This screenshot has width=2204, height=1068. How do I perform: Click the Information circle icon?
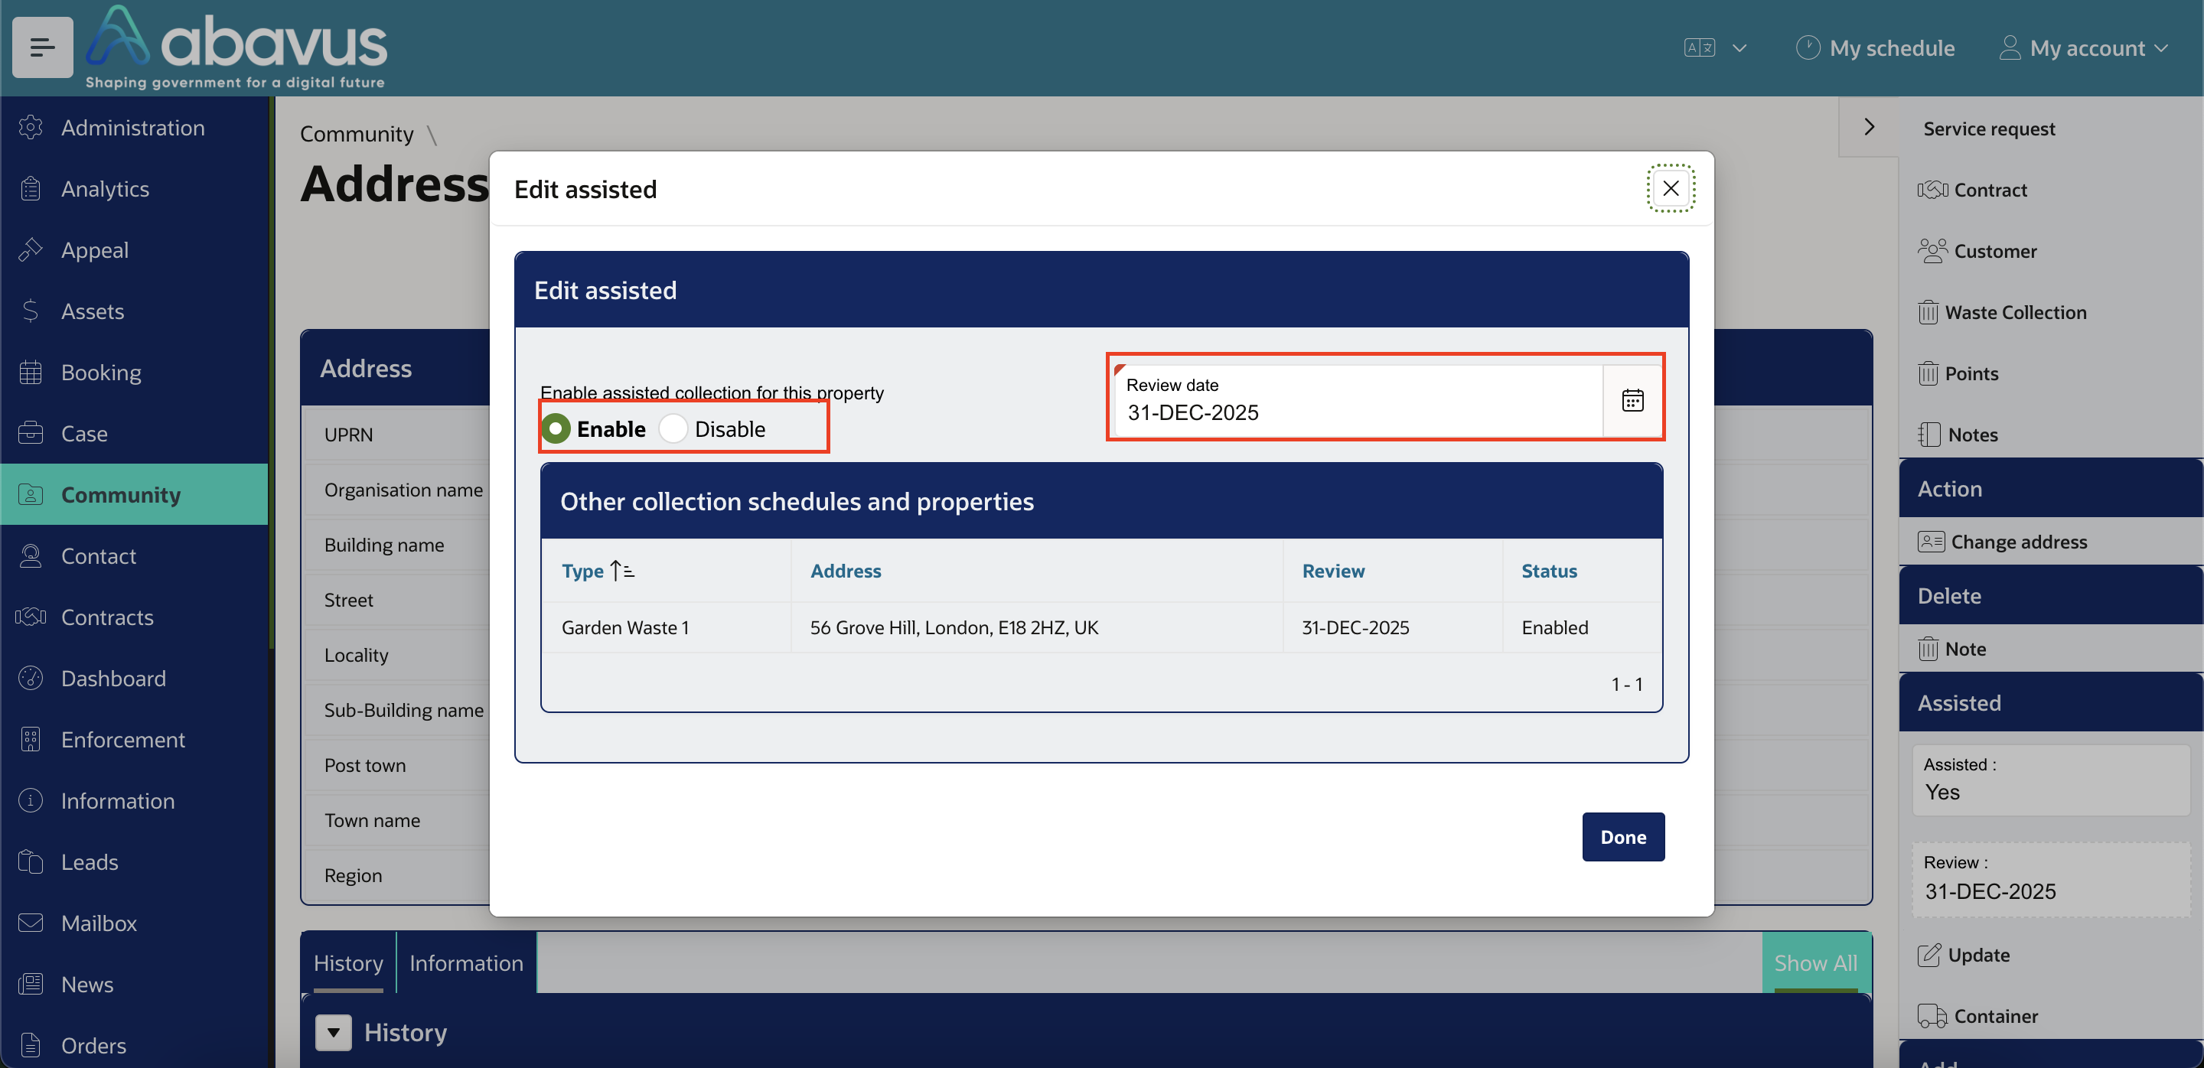pyautogui.click(x=31, y=800)
